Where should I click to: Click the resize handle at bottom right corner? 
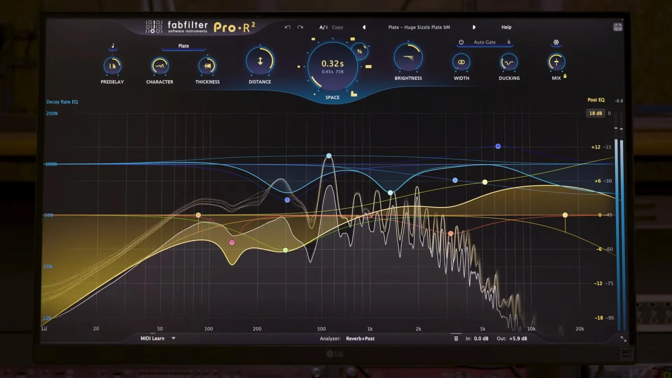click(623, 339)
